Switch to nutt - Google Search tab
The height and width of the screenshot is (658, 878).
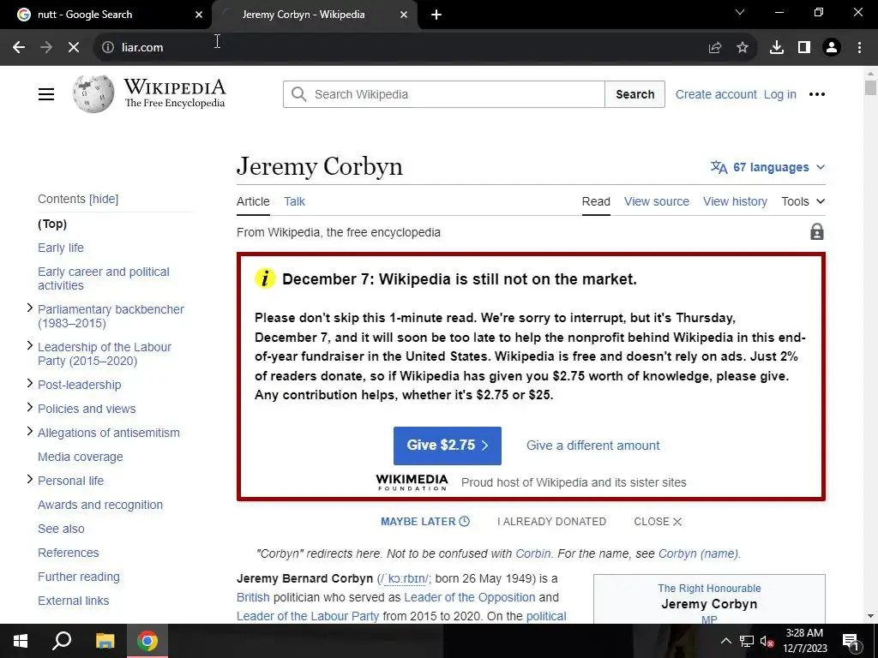tap(106, 15)
